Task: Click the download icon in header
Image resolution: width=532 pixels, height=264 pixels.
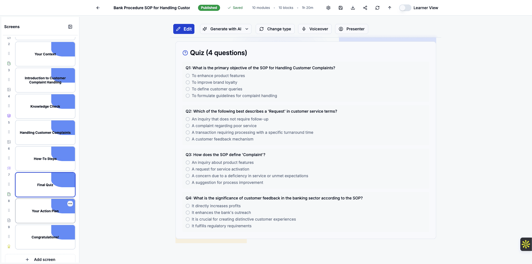Action: [x=353, y=8]
